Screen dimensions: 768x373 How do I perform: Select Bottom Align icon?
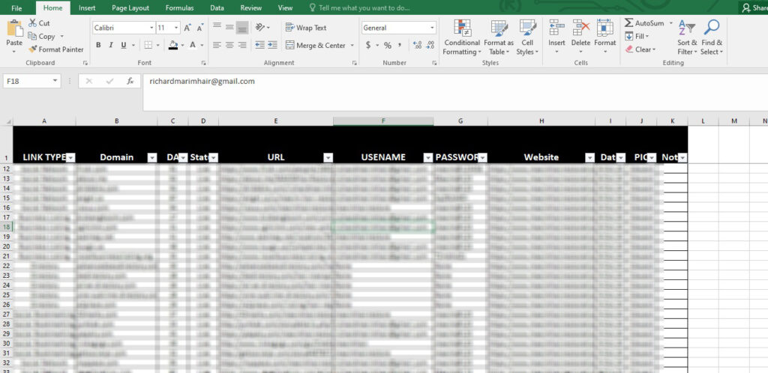(242, 28)
